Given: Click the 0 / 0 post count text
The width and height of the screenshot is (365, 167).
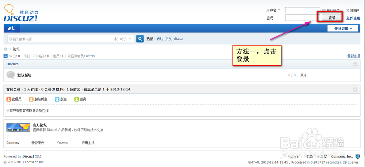Looking at the screenshot, I should [292, 75].
